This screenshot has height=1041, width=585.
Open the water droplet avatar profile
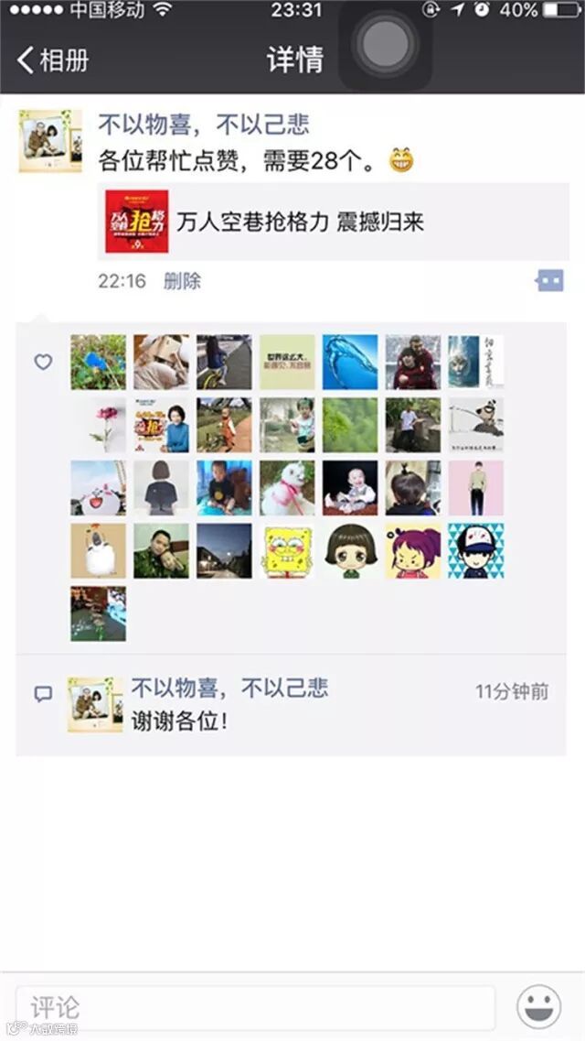350,362
